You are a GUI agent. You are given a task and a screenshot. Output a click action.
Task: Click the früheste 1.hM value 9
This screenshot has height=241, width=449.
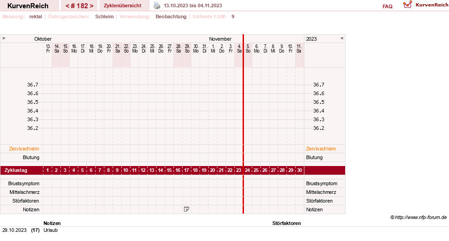tap(233, 16)
